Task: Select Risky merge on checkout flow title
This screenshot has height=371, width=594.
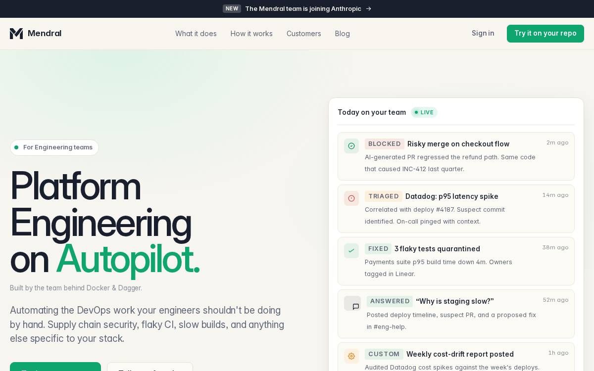Action: 458,144
